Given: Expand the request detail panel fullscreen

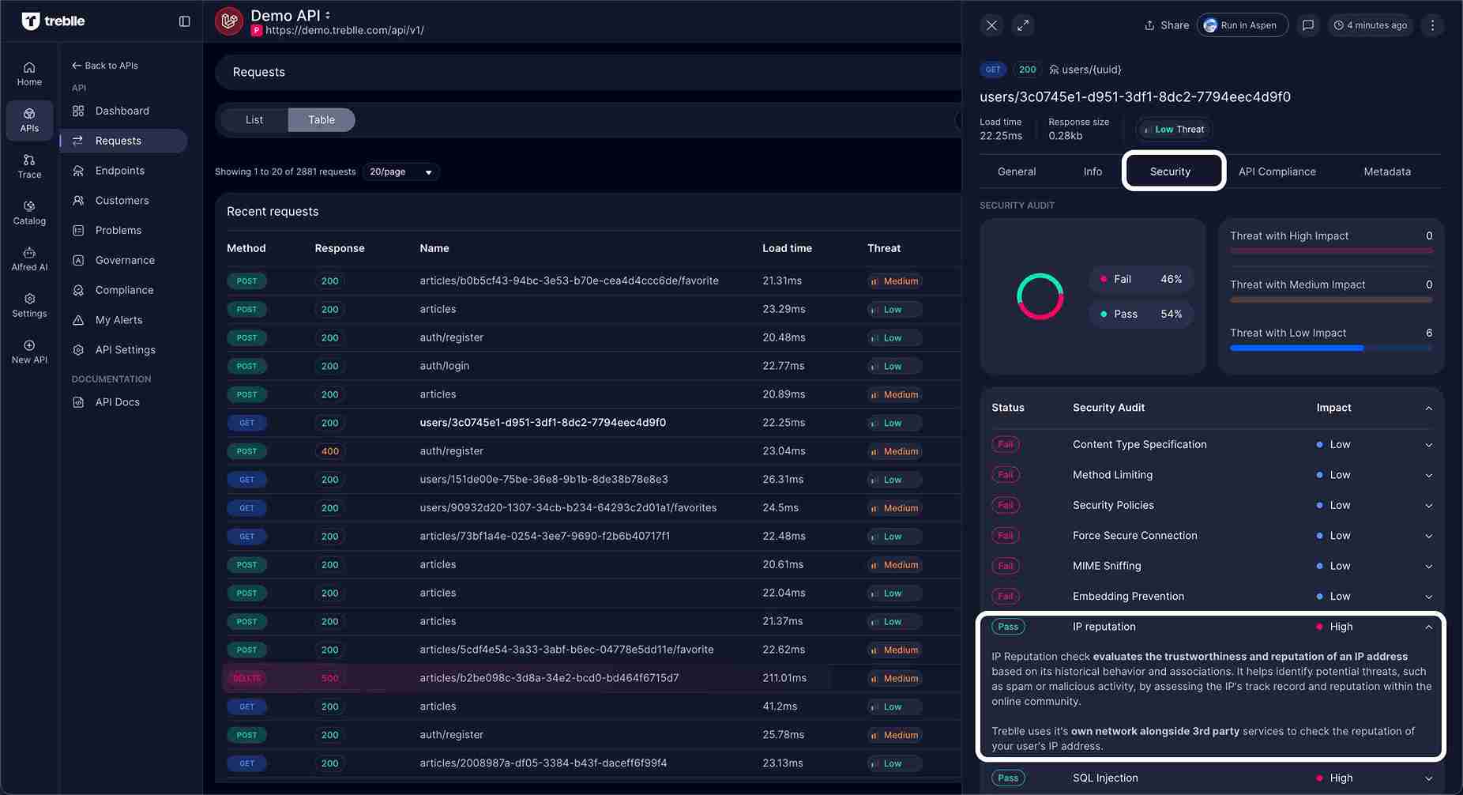Looking at the screenshot, I should coord(1023,25).
